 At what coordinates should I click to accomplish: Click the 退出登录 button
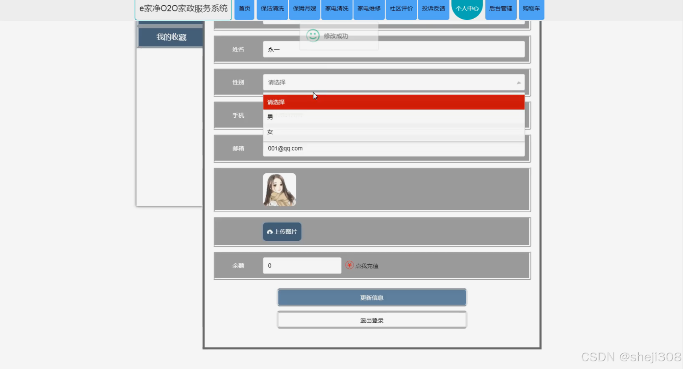click(371, 320)
